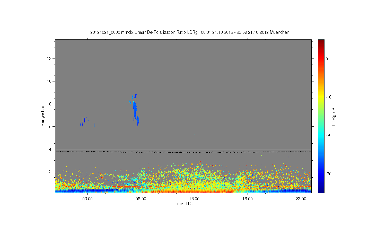Click the 'Range km' y-axis label
This screenshot has width=386, height=232.
coord(42,116)
